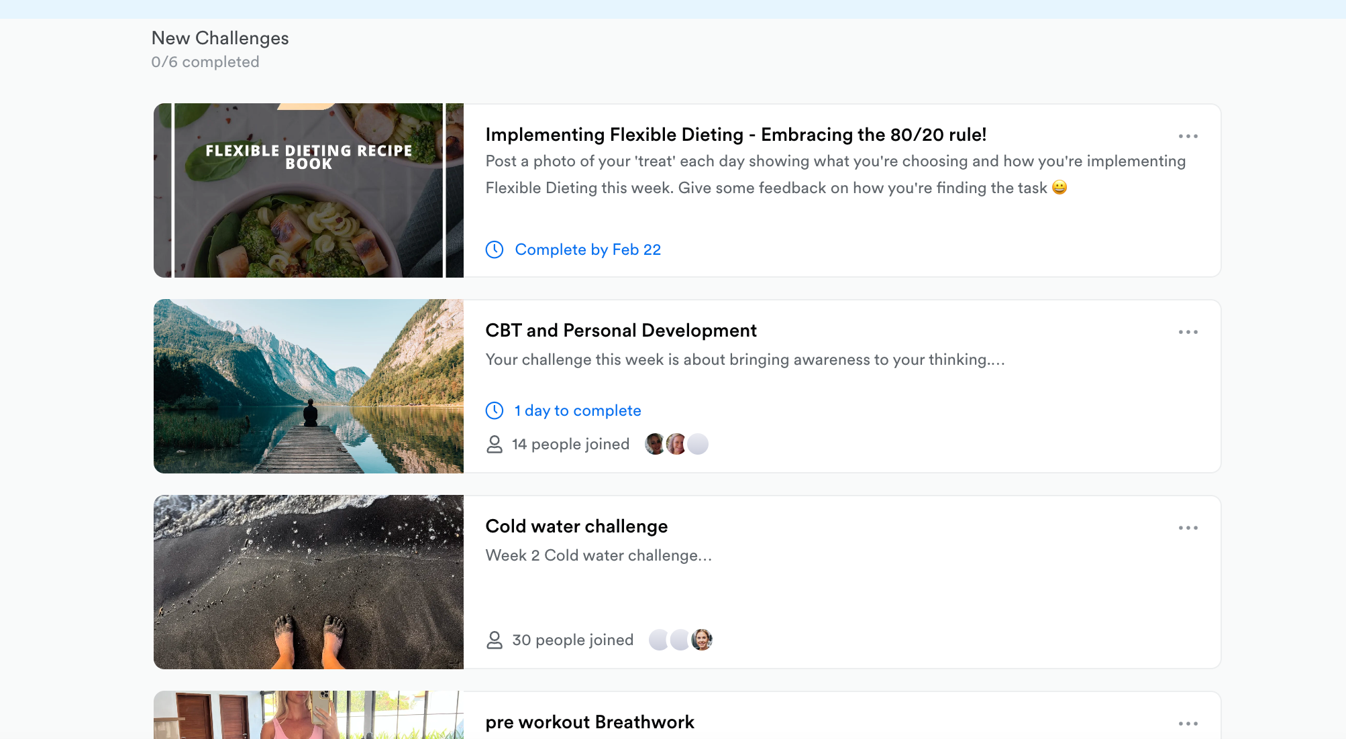Click person icon next to 14 people joined
This screenshot has height=739, width=1346.
pos(495,444)
